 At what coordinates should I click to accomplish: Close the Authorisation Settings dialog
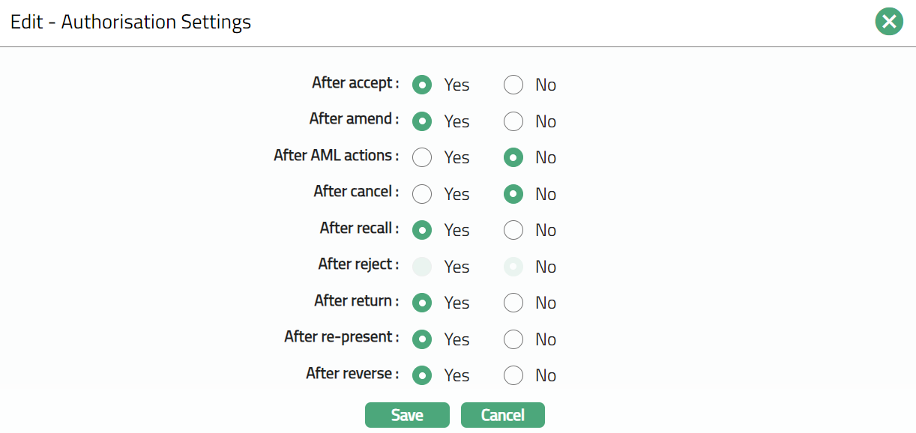click(x=889, y=22)
